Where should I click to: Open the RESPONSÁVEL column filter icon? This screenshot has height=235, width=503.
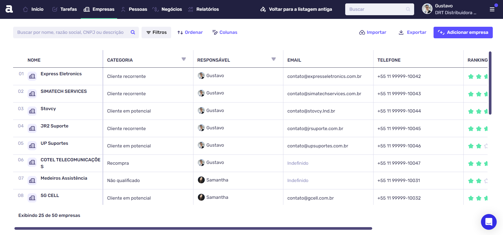click(x=274, y=59)
